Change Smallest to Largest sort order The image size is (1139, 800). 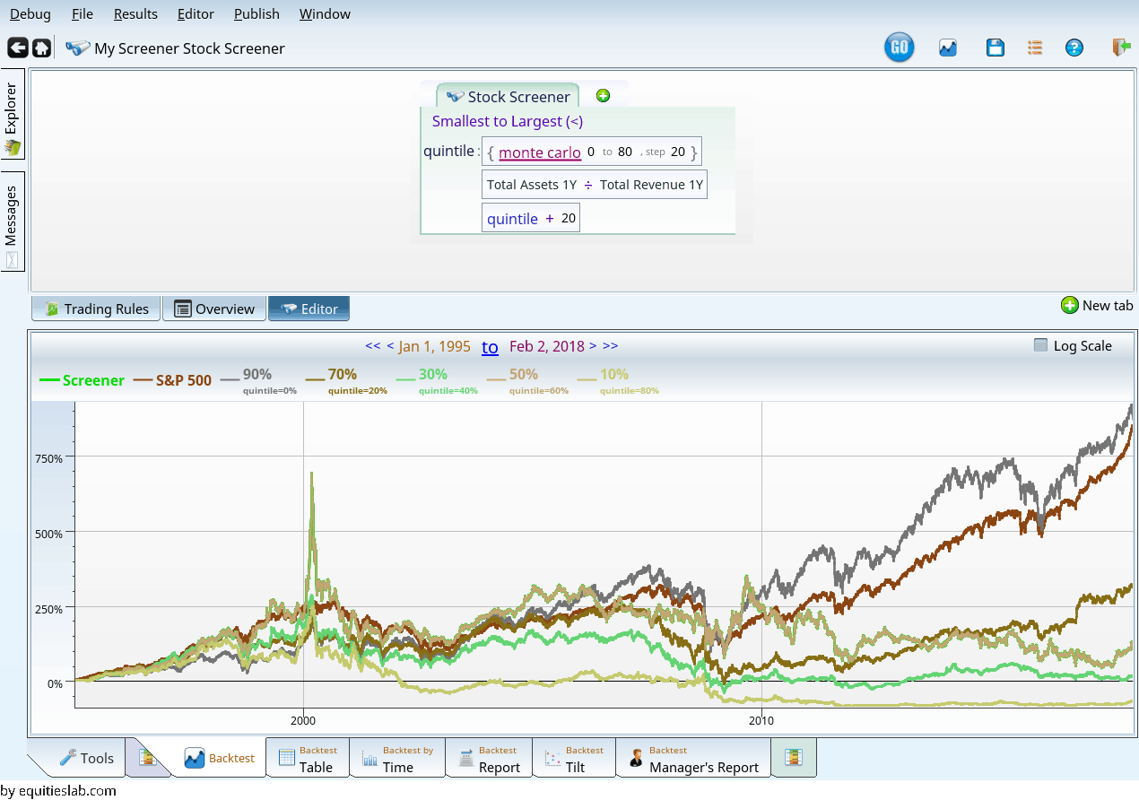(508, 121)
